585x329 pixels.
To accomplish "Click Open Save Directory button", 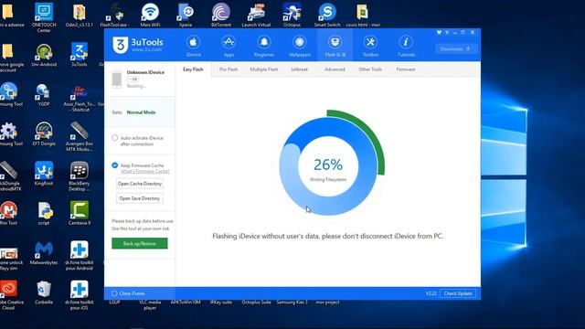I will point(140,198).
